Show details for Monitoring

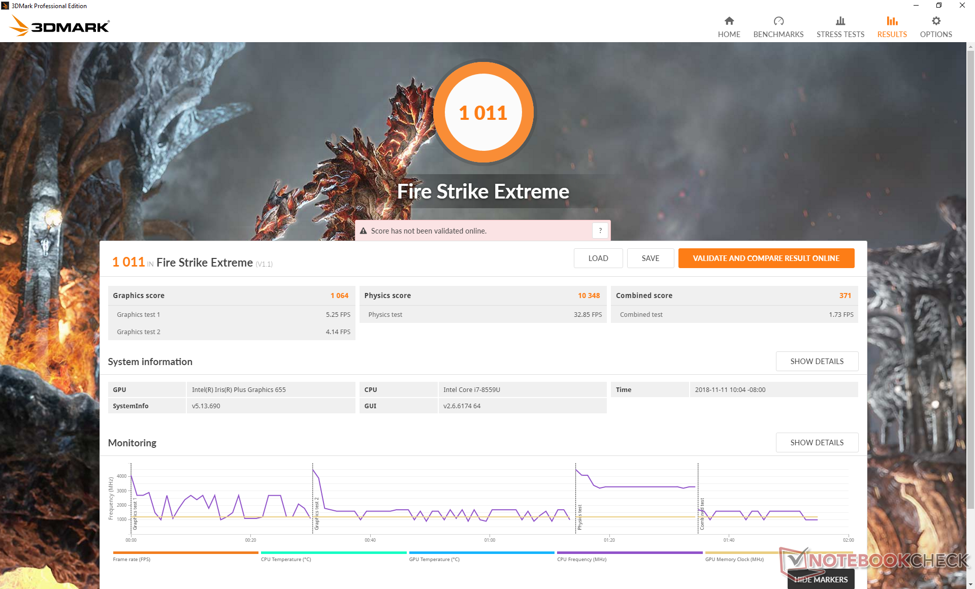pyautogui.click(x=817, y=442)
